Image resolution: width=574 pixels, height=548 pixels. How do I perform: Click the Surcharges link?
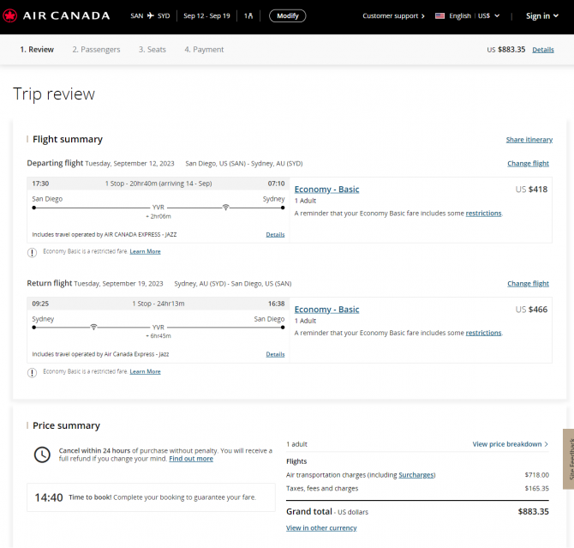coord(416,475)
